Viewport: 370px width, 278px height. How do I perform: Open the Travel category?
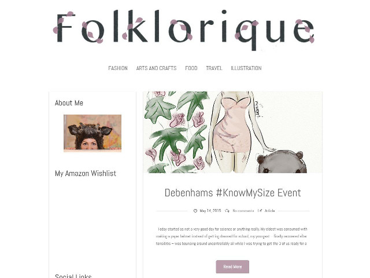[214, 68]
